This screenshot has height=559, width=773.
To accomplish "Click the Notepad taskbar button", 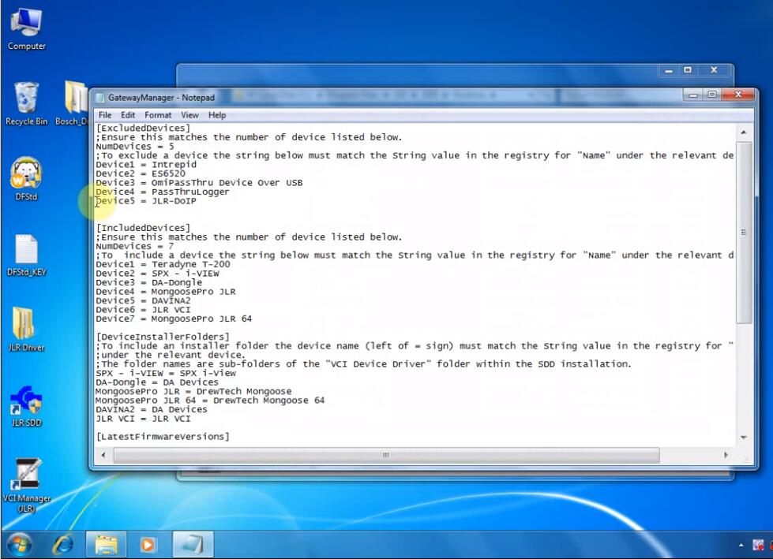I will [x=193, y=545].
